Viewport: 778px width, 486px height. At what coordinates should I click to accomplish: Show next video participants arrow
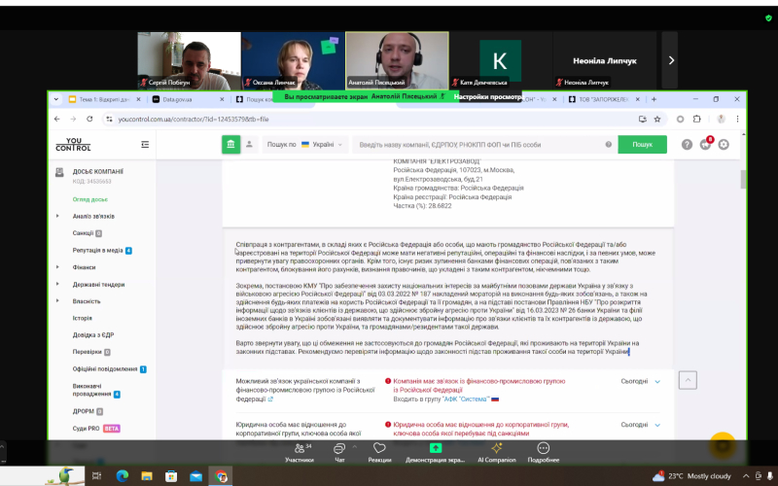[x=671, y=60]
